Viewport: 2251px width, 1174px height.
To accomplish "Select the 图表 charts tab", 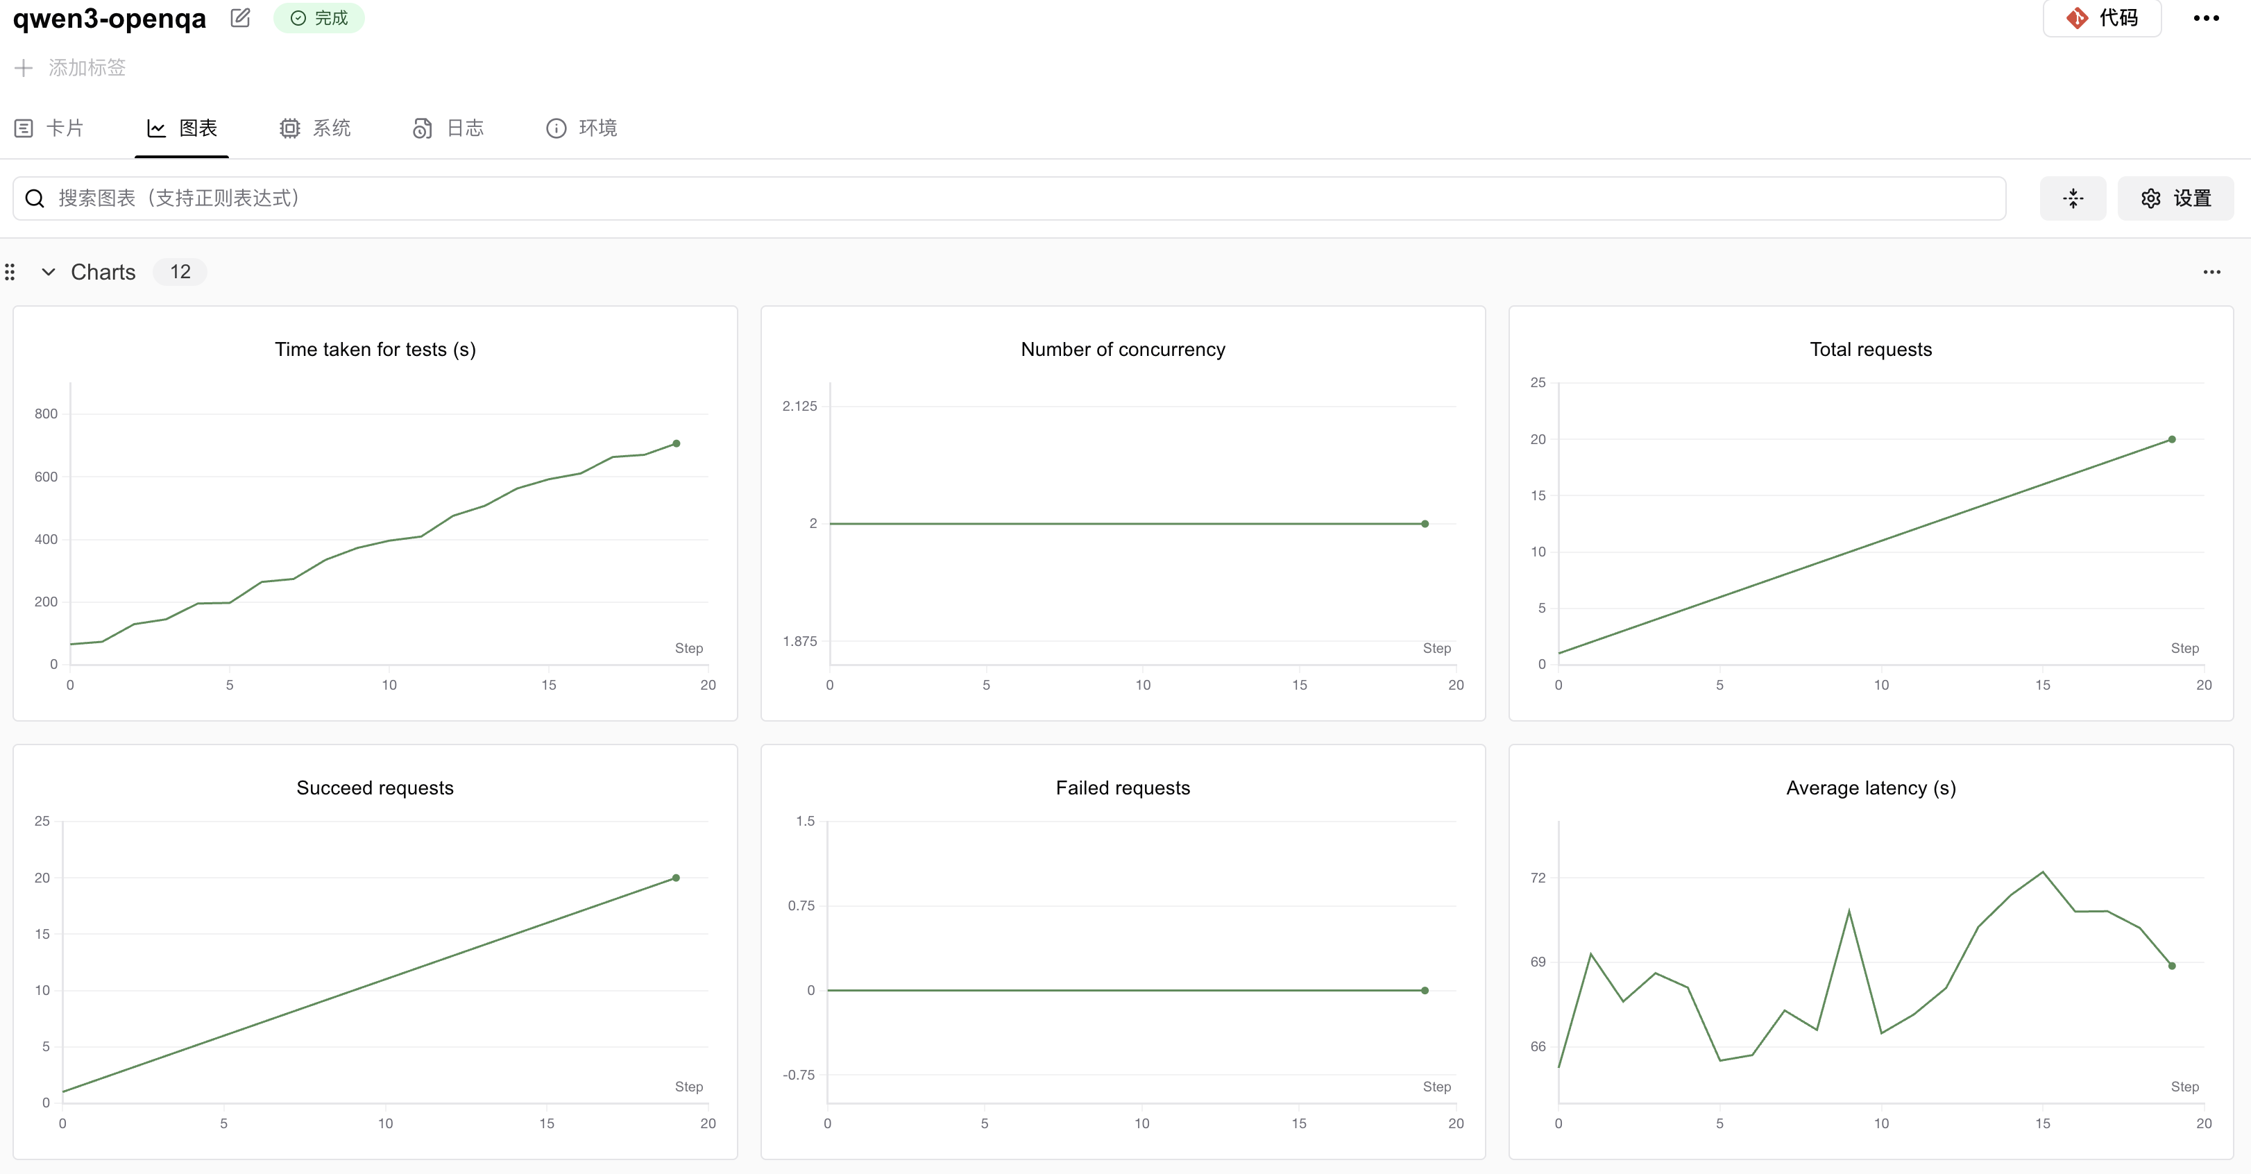I will click(x=182, y=128).
